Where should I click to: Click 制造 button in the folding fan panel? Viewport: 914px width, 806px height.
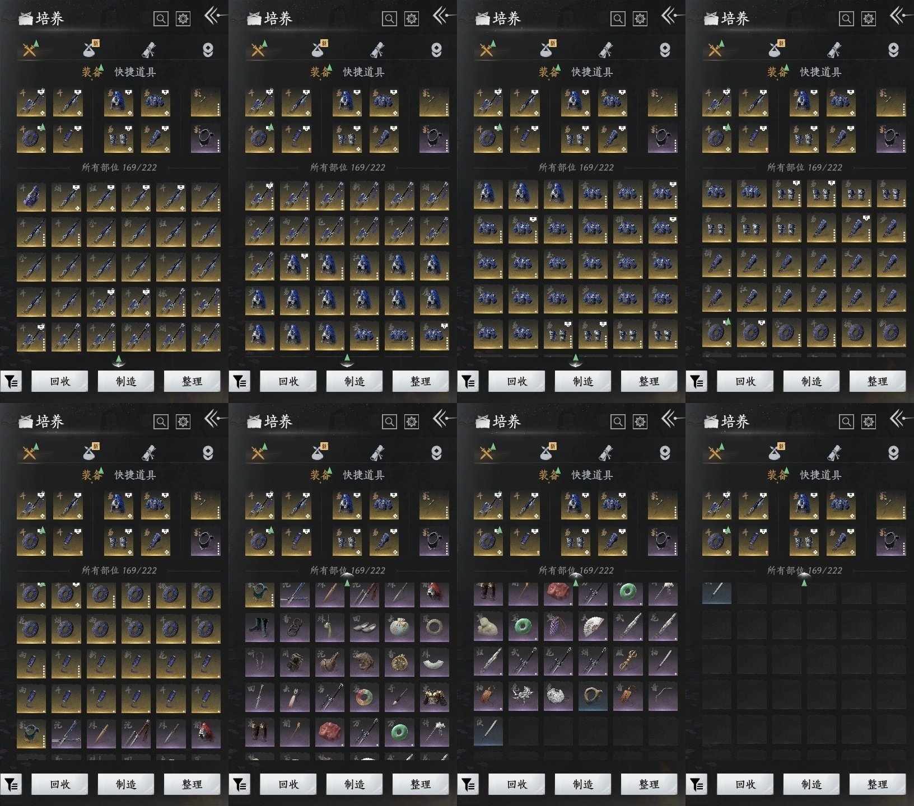coord(582,785)
